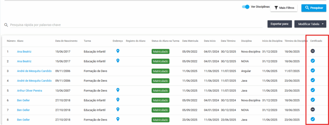Click the Disciplina column header
This screenshot has width=329, height=125.
click(247, 41)
